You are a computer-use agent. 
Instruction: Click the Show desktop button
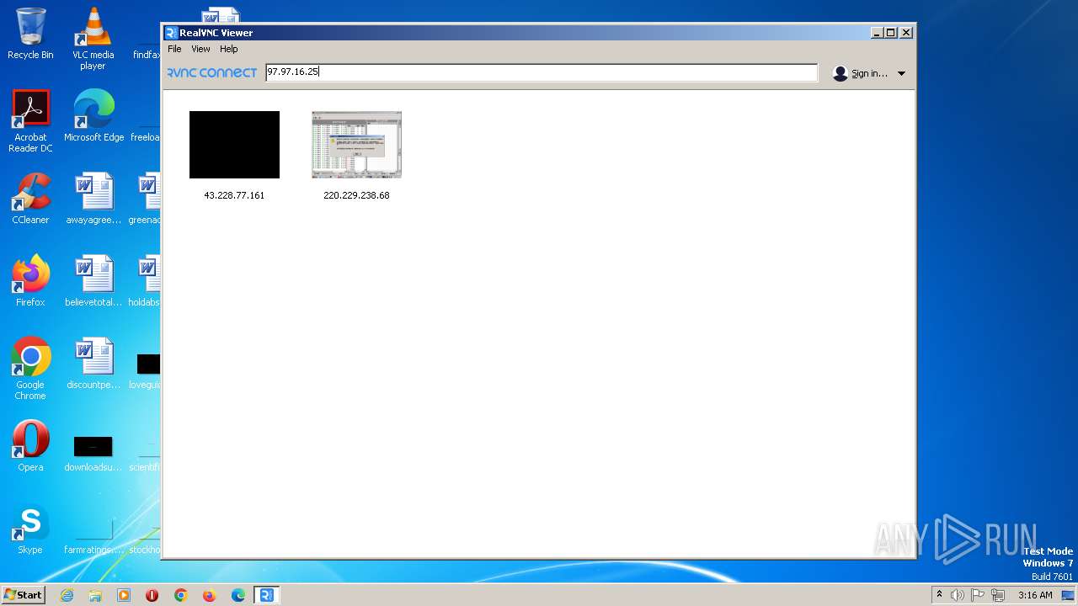tap(1068, 595)
